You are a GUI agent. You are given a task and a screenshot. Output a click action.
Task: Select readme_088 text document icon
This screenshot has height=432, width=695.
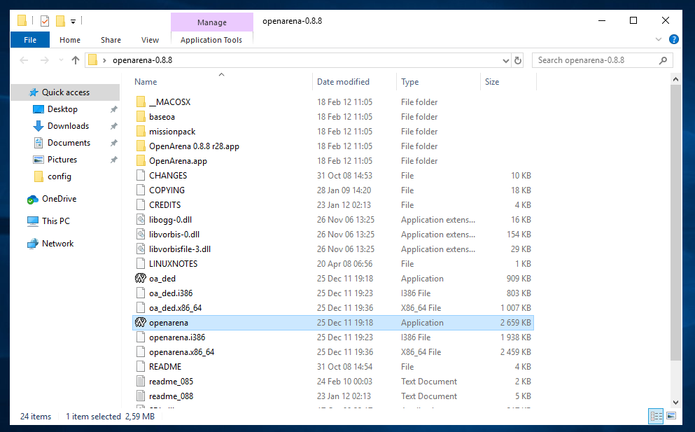pyautogui.click(x=141, y=396)
